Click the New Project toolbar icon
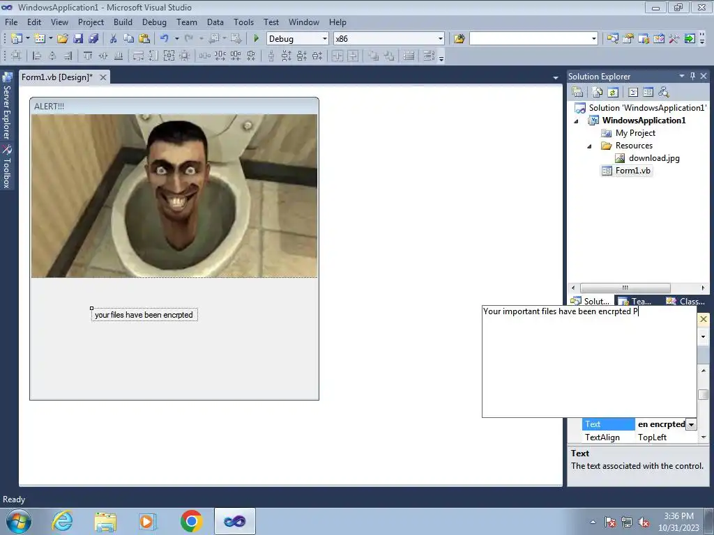 17,39
